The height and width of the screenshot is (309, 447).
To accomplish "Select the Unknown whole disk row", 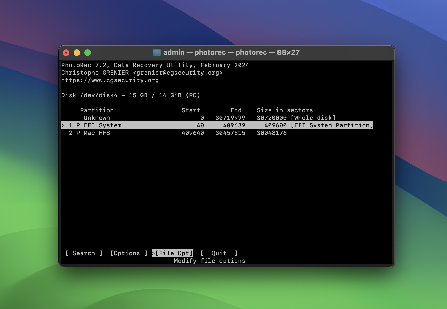I will point(199,118).
